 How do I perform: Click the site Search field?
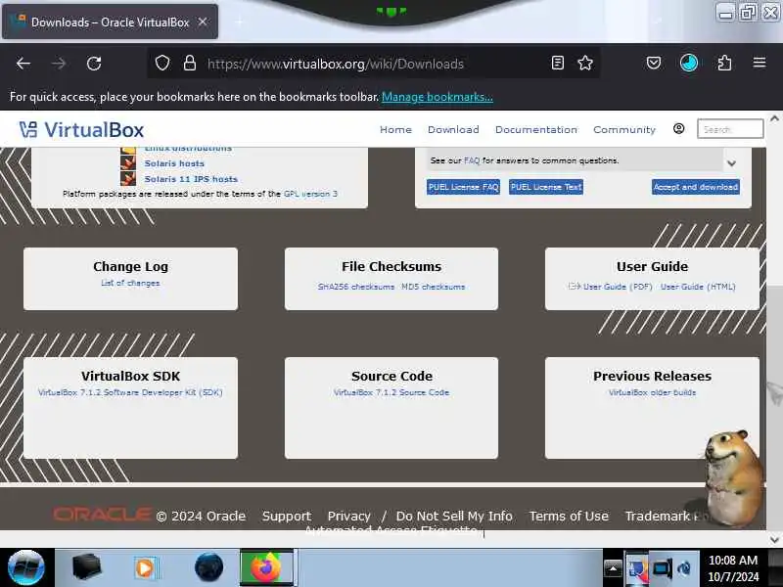coord(730,129)
